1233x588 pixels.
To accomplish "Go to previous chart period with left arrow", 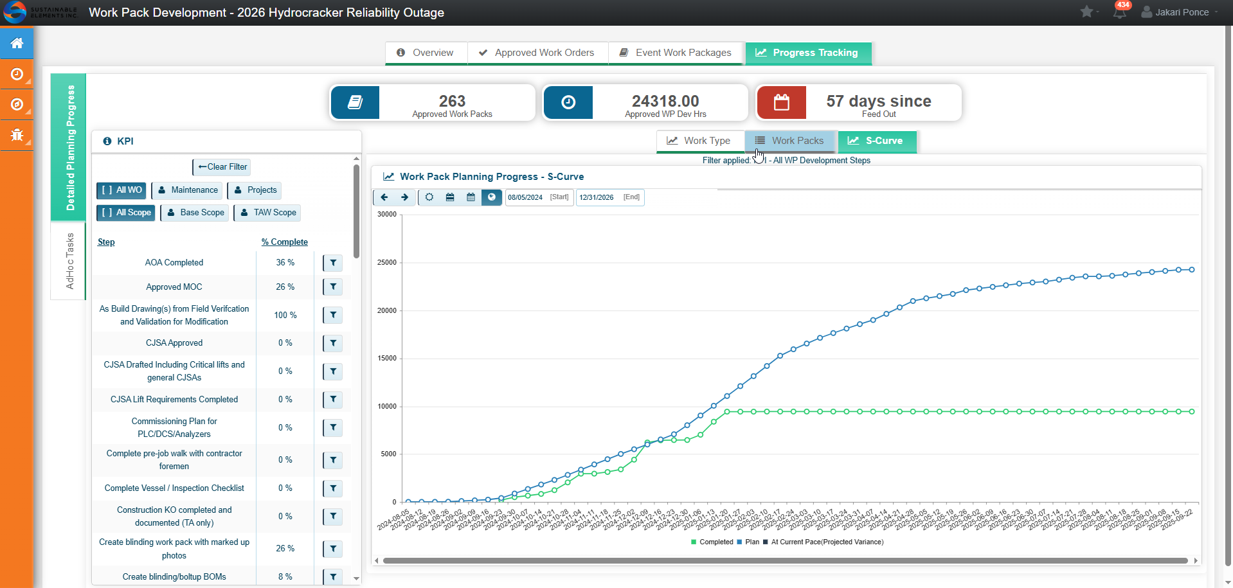I will tap(384, 197).
